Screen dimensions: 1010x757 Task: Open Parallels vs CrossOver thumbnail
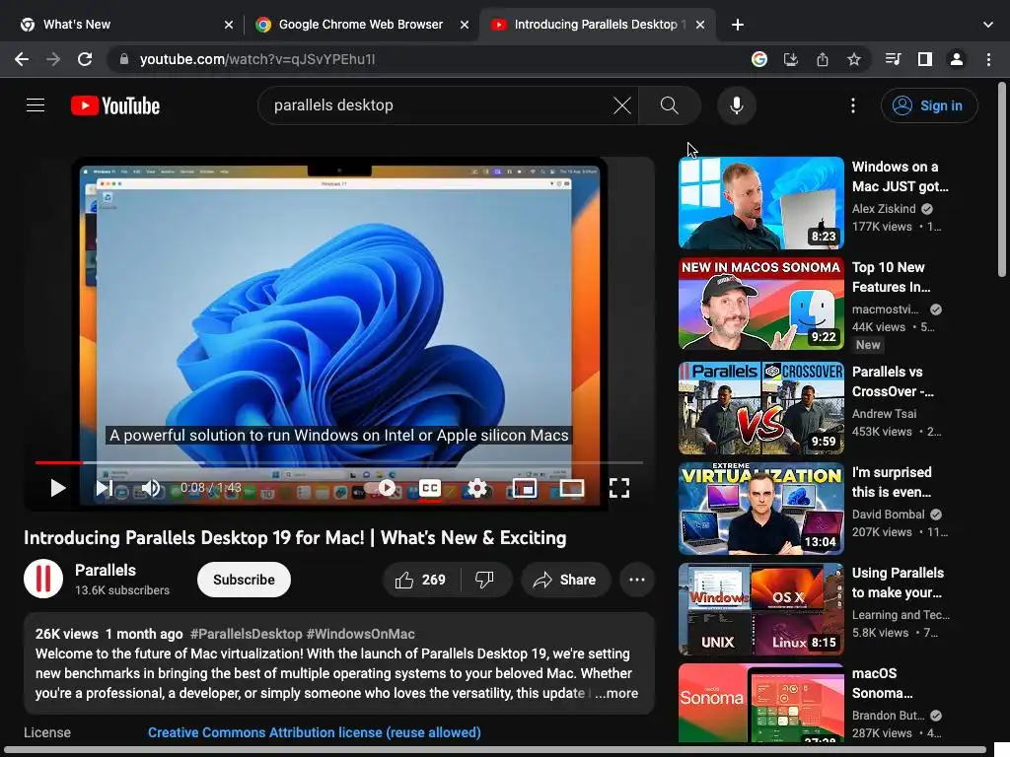point(761,408)
